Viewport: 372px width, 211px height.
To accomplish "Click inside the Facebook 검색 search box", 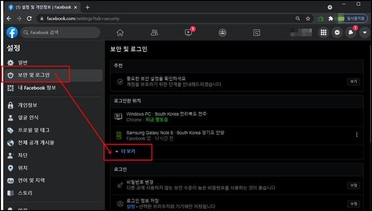I will 60,33.
